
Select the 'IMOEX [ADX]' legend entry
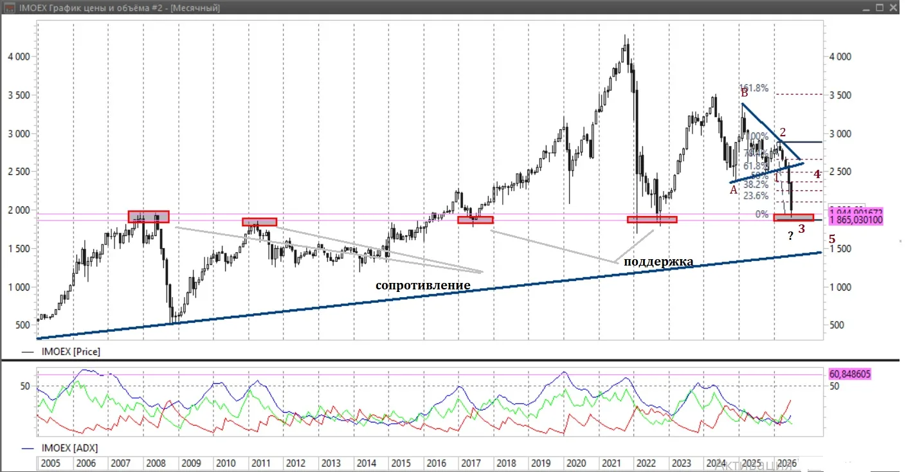60,448
